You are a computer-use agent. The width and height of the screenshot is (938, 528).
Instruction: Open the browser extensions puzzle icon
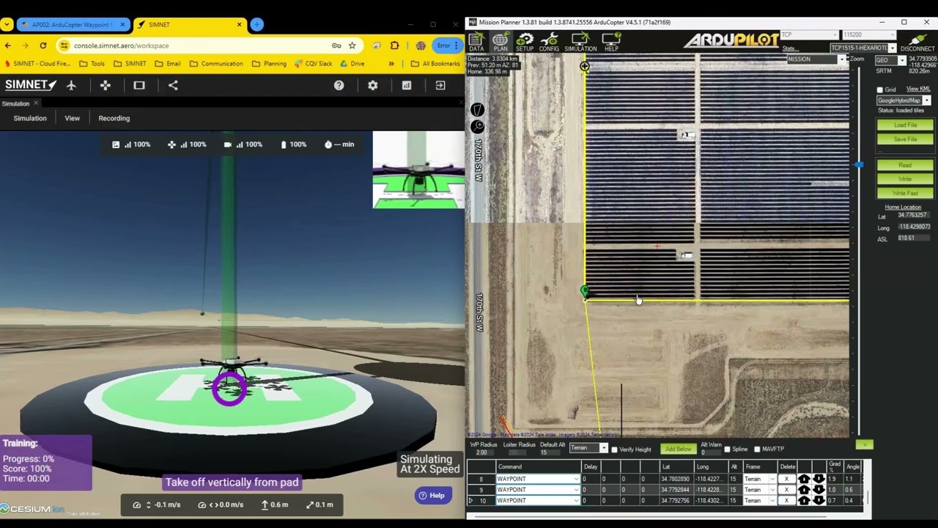point(395,45)
